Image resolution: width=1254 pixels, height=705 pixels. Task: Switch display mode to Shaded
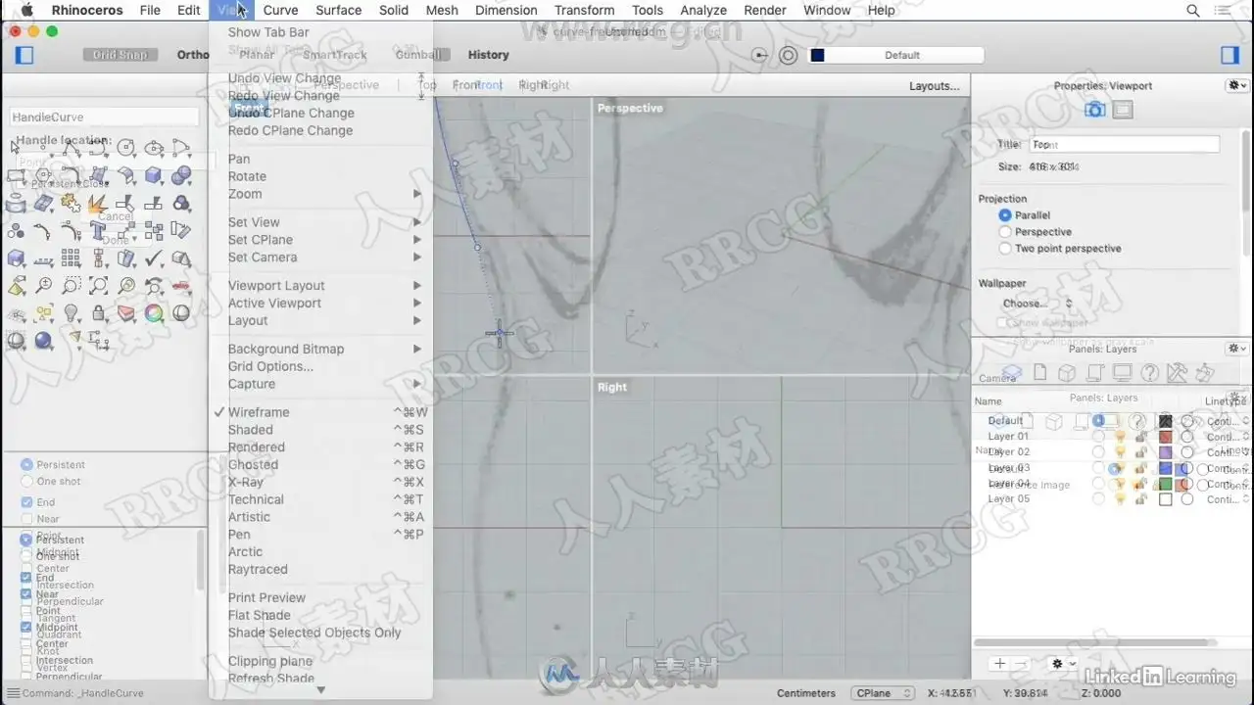251,430
